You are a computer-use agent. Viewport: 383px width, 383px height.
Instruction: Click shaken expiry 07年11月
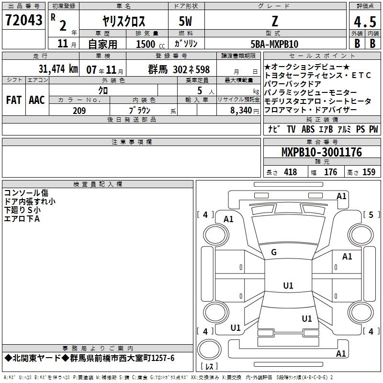(105, 70)
